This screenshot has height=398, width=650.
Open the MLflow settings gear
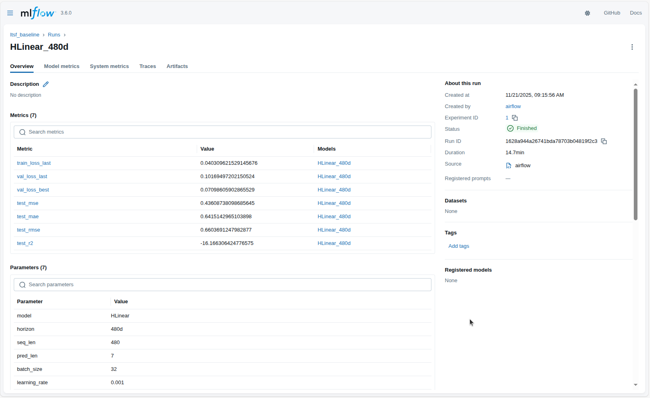pos(587,13)
